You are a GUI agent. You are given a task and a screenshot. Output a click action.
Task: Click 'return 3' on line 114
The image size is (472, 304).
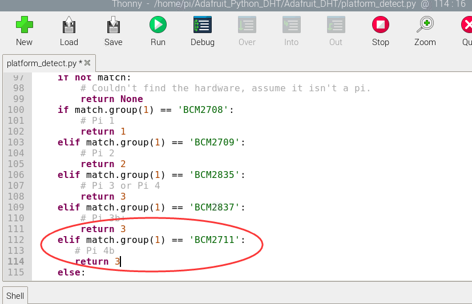coord(98,261)
